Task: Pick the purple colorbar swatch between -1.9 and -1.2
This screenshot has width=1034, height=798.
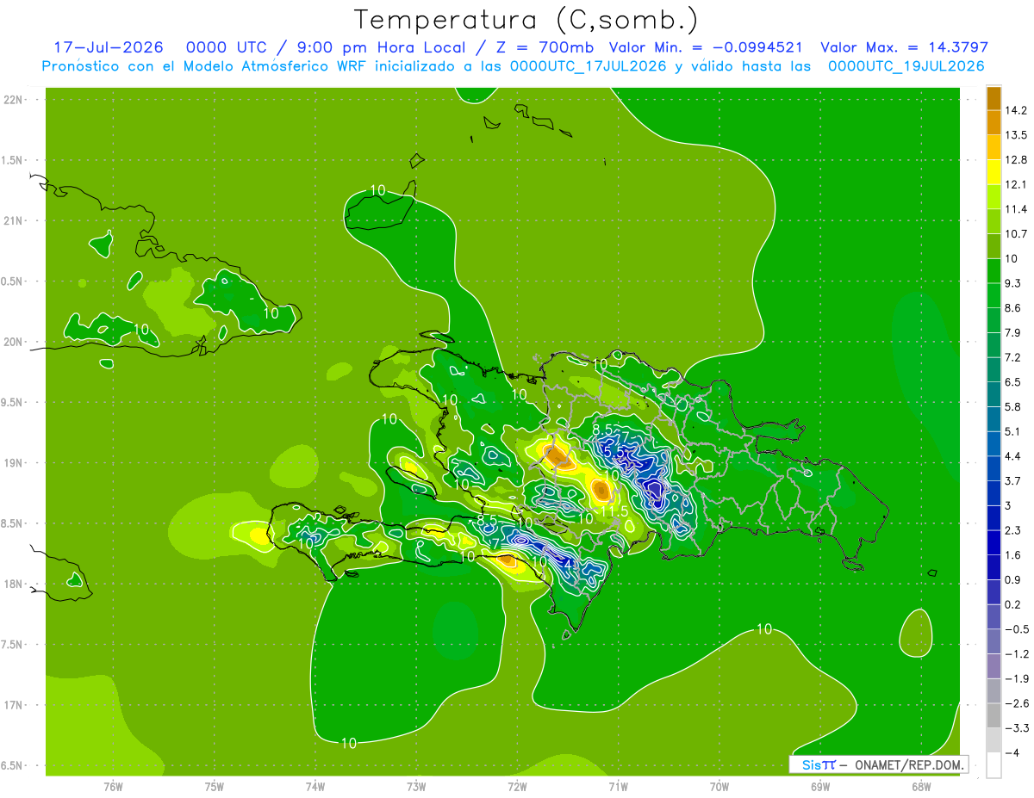Action: point(994,665)
